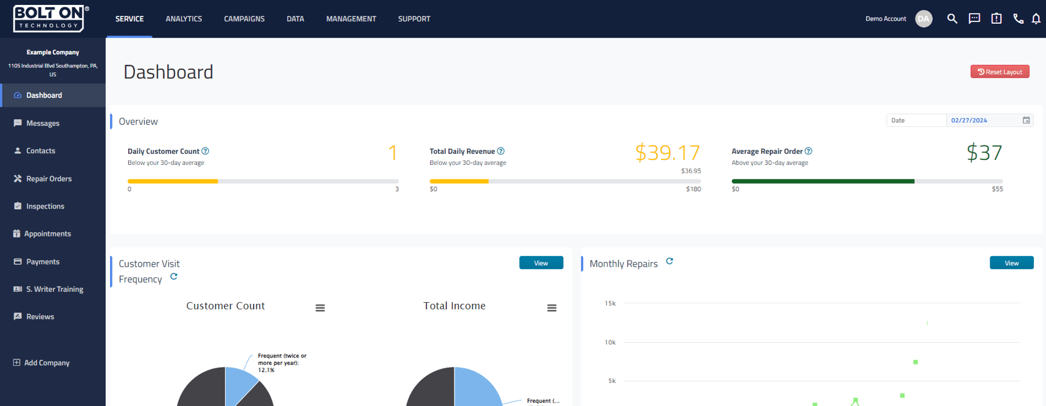The image size is (1046, 406).
Task: Open the CAMPAIGNS menu
Action: (244, 19)
